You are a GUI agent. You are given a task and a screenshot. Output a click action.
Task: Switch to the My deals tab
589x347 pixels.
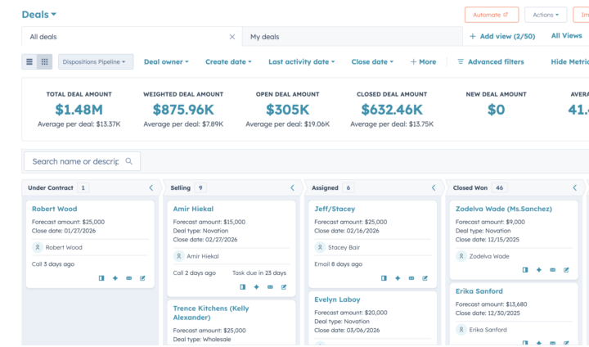(x=265, y=37)
